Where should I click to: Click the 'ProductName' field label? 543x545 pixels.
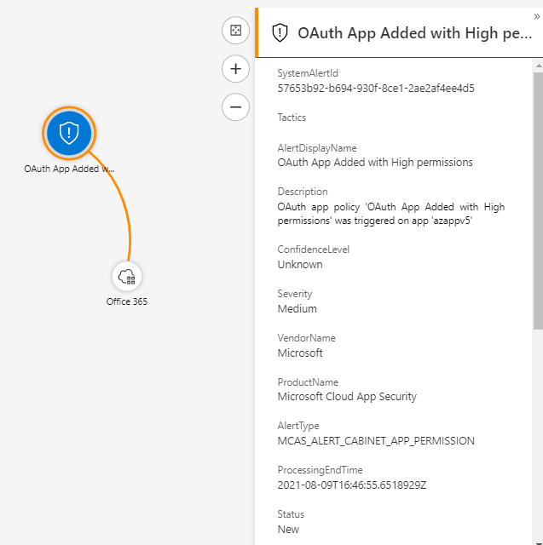[x=308, y=382]
